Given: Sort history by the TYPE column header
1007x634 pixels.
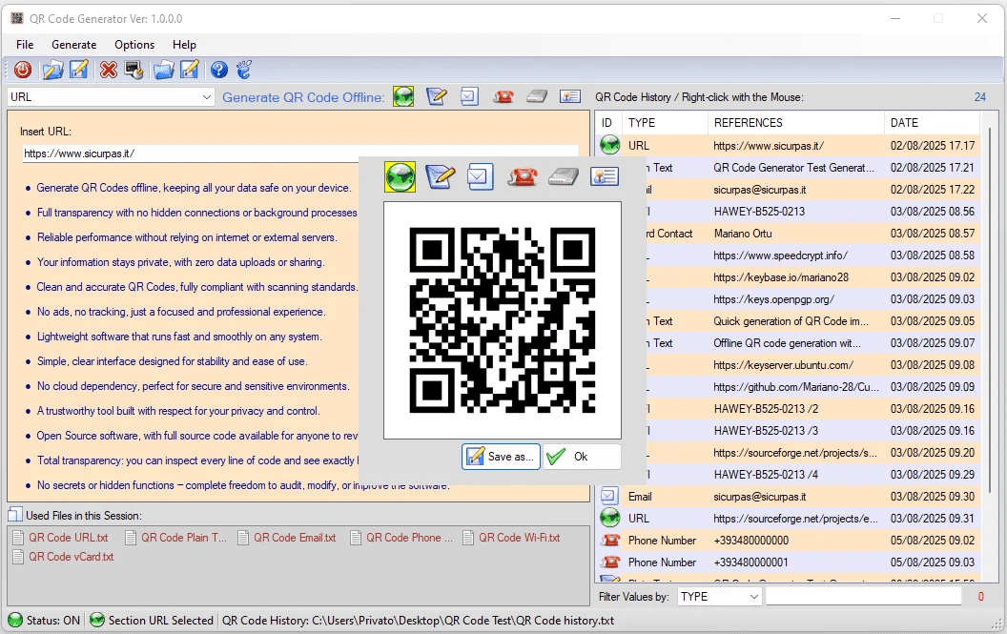Looking at the screenshot, I should (x=664, y=122).
